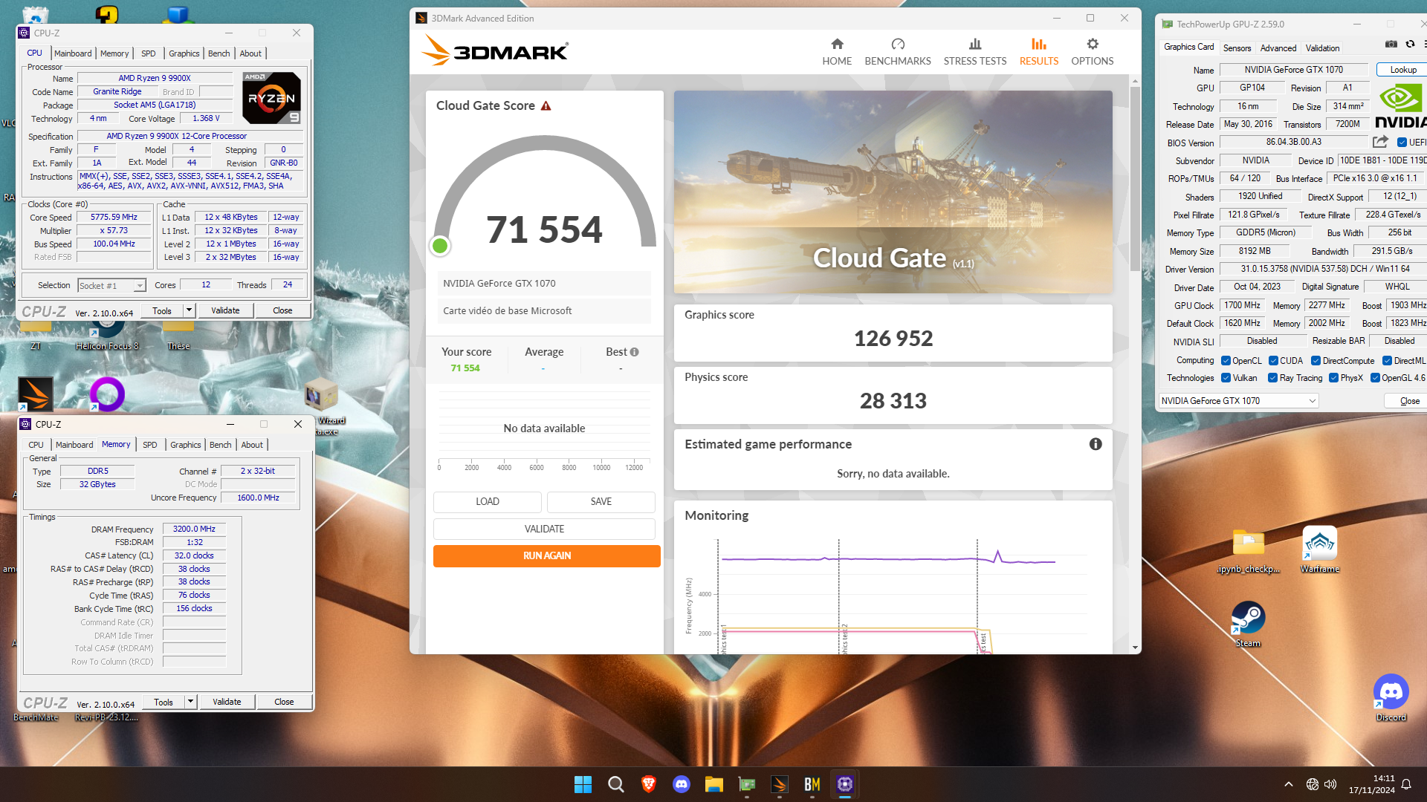Viewport: 1427px width, 802px height.
Task: Click Validate in upper CPU-Z window
Action: click(x=225, y=310)
